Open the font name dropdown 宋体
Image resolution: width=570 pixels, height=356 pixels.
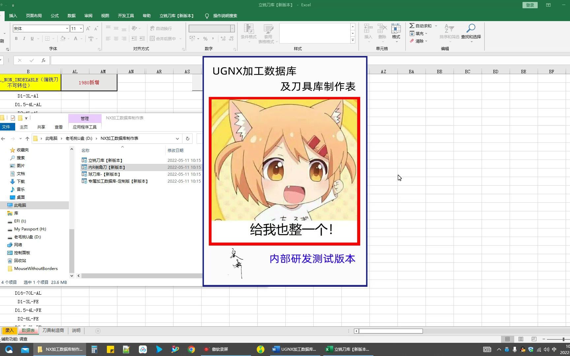(x=67, y=29)
